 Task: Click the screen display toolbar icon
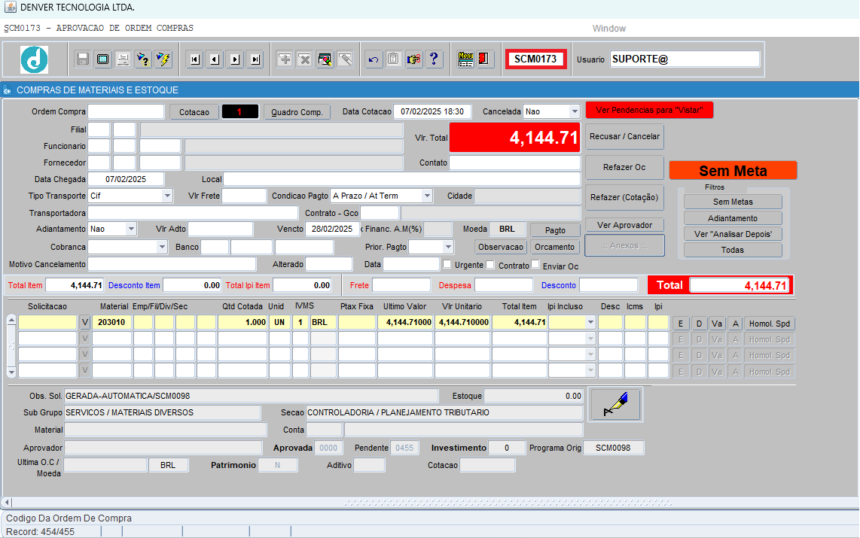pyautogui.click(x=102, y=59)
